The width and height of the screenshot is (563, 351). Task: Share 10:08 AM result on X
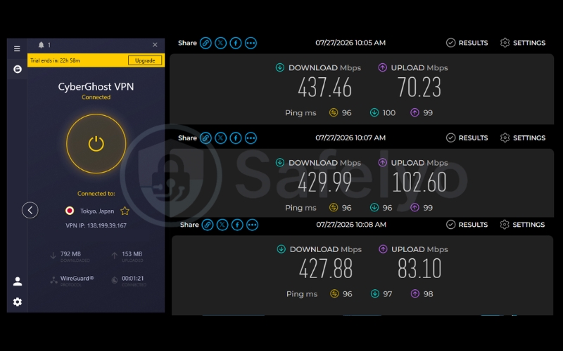(x=222, y=225)
